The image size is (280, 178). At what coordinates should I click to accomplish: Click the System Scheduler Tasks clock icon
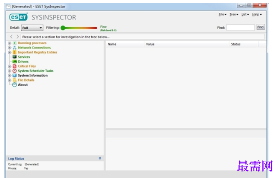[15, 71]
